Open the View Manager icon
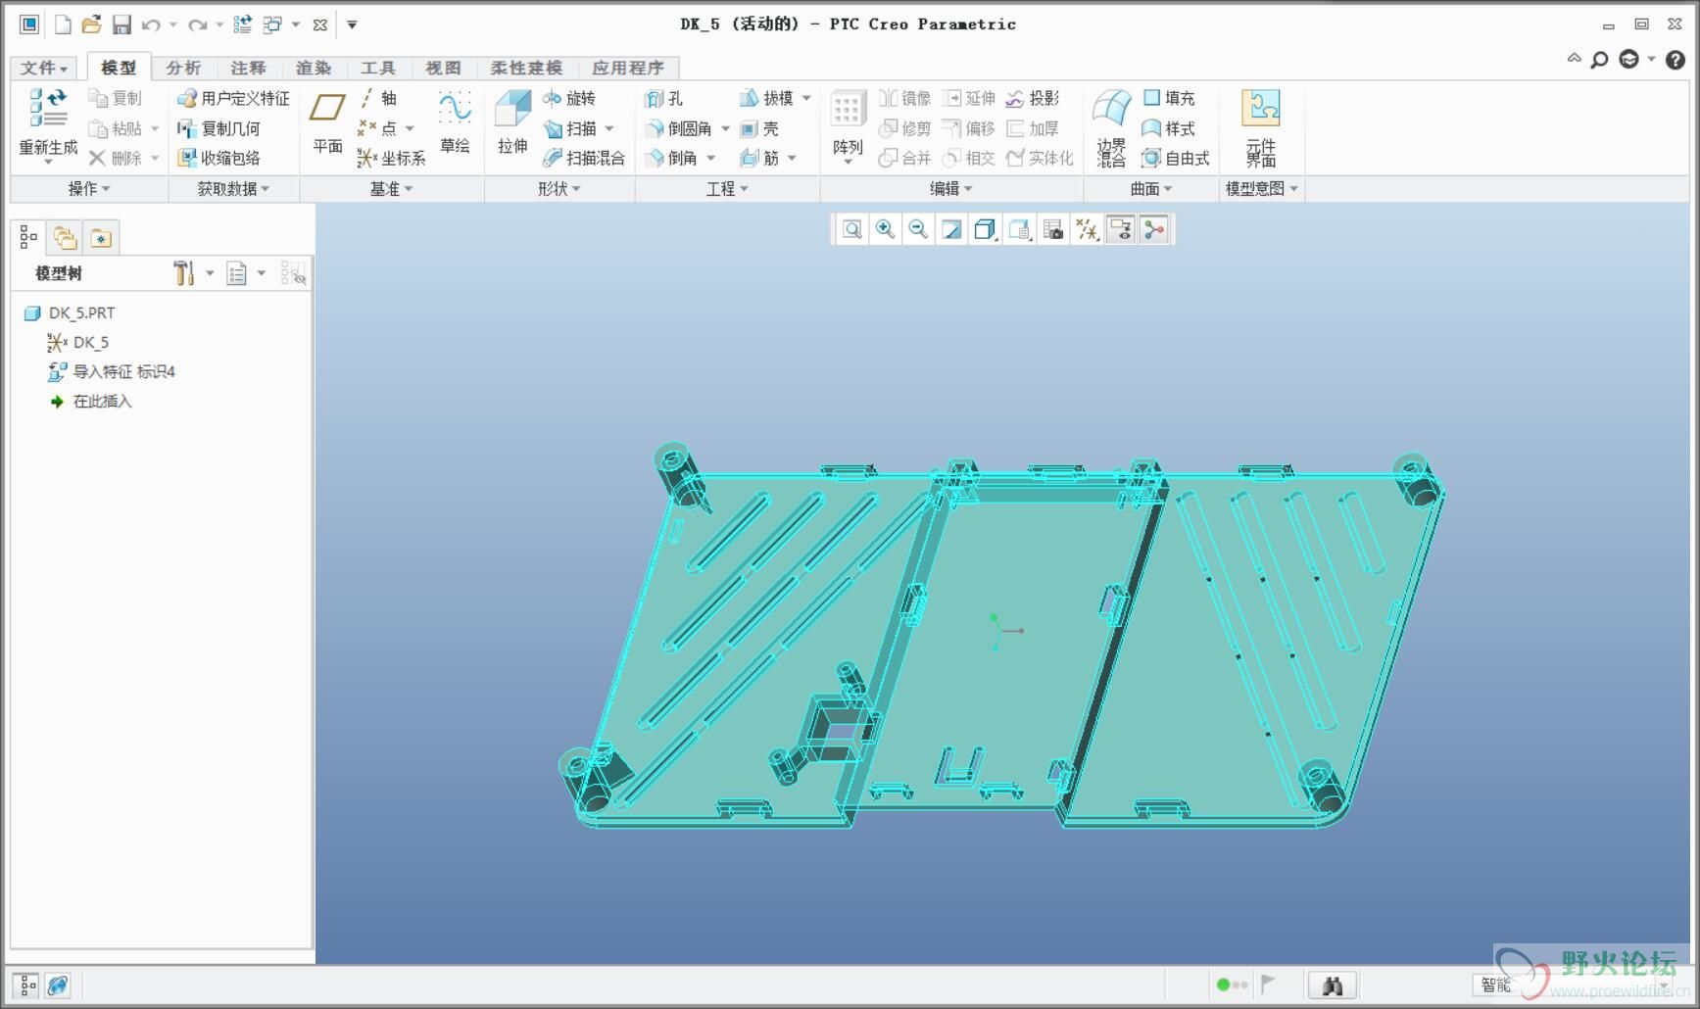The width and height of the screenshot is (1700, 1009). pos(1053,229)
